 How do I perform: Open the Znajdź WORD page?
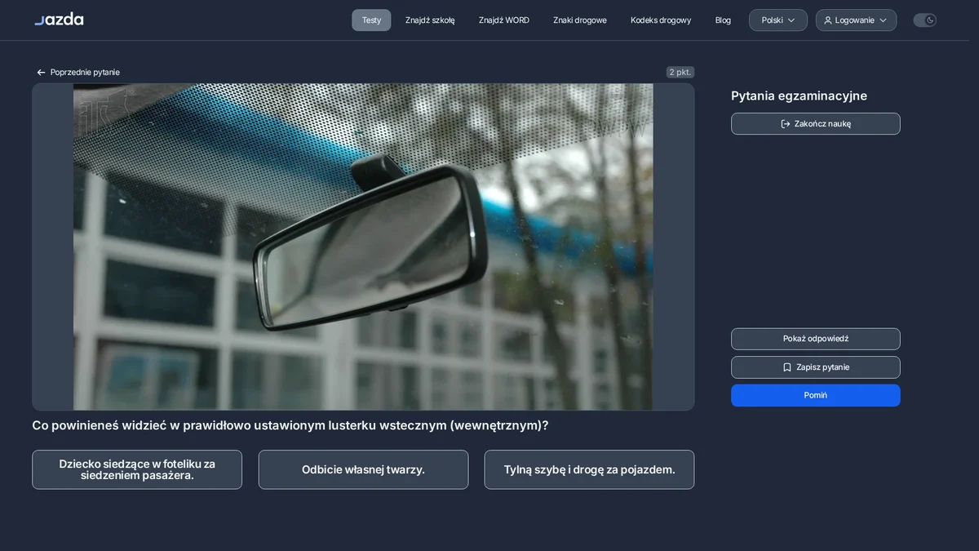coord(504,20)
